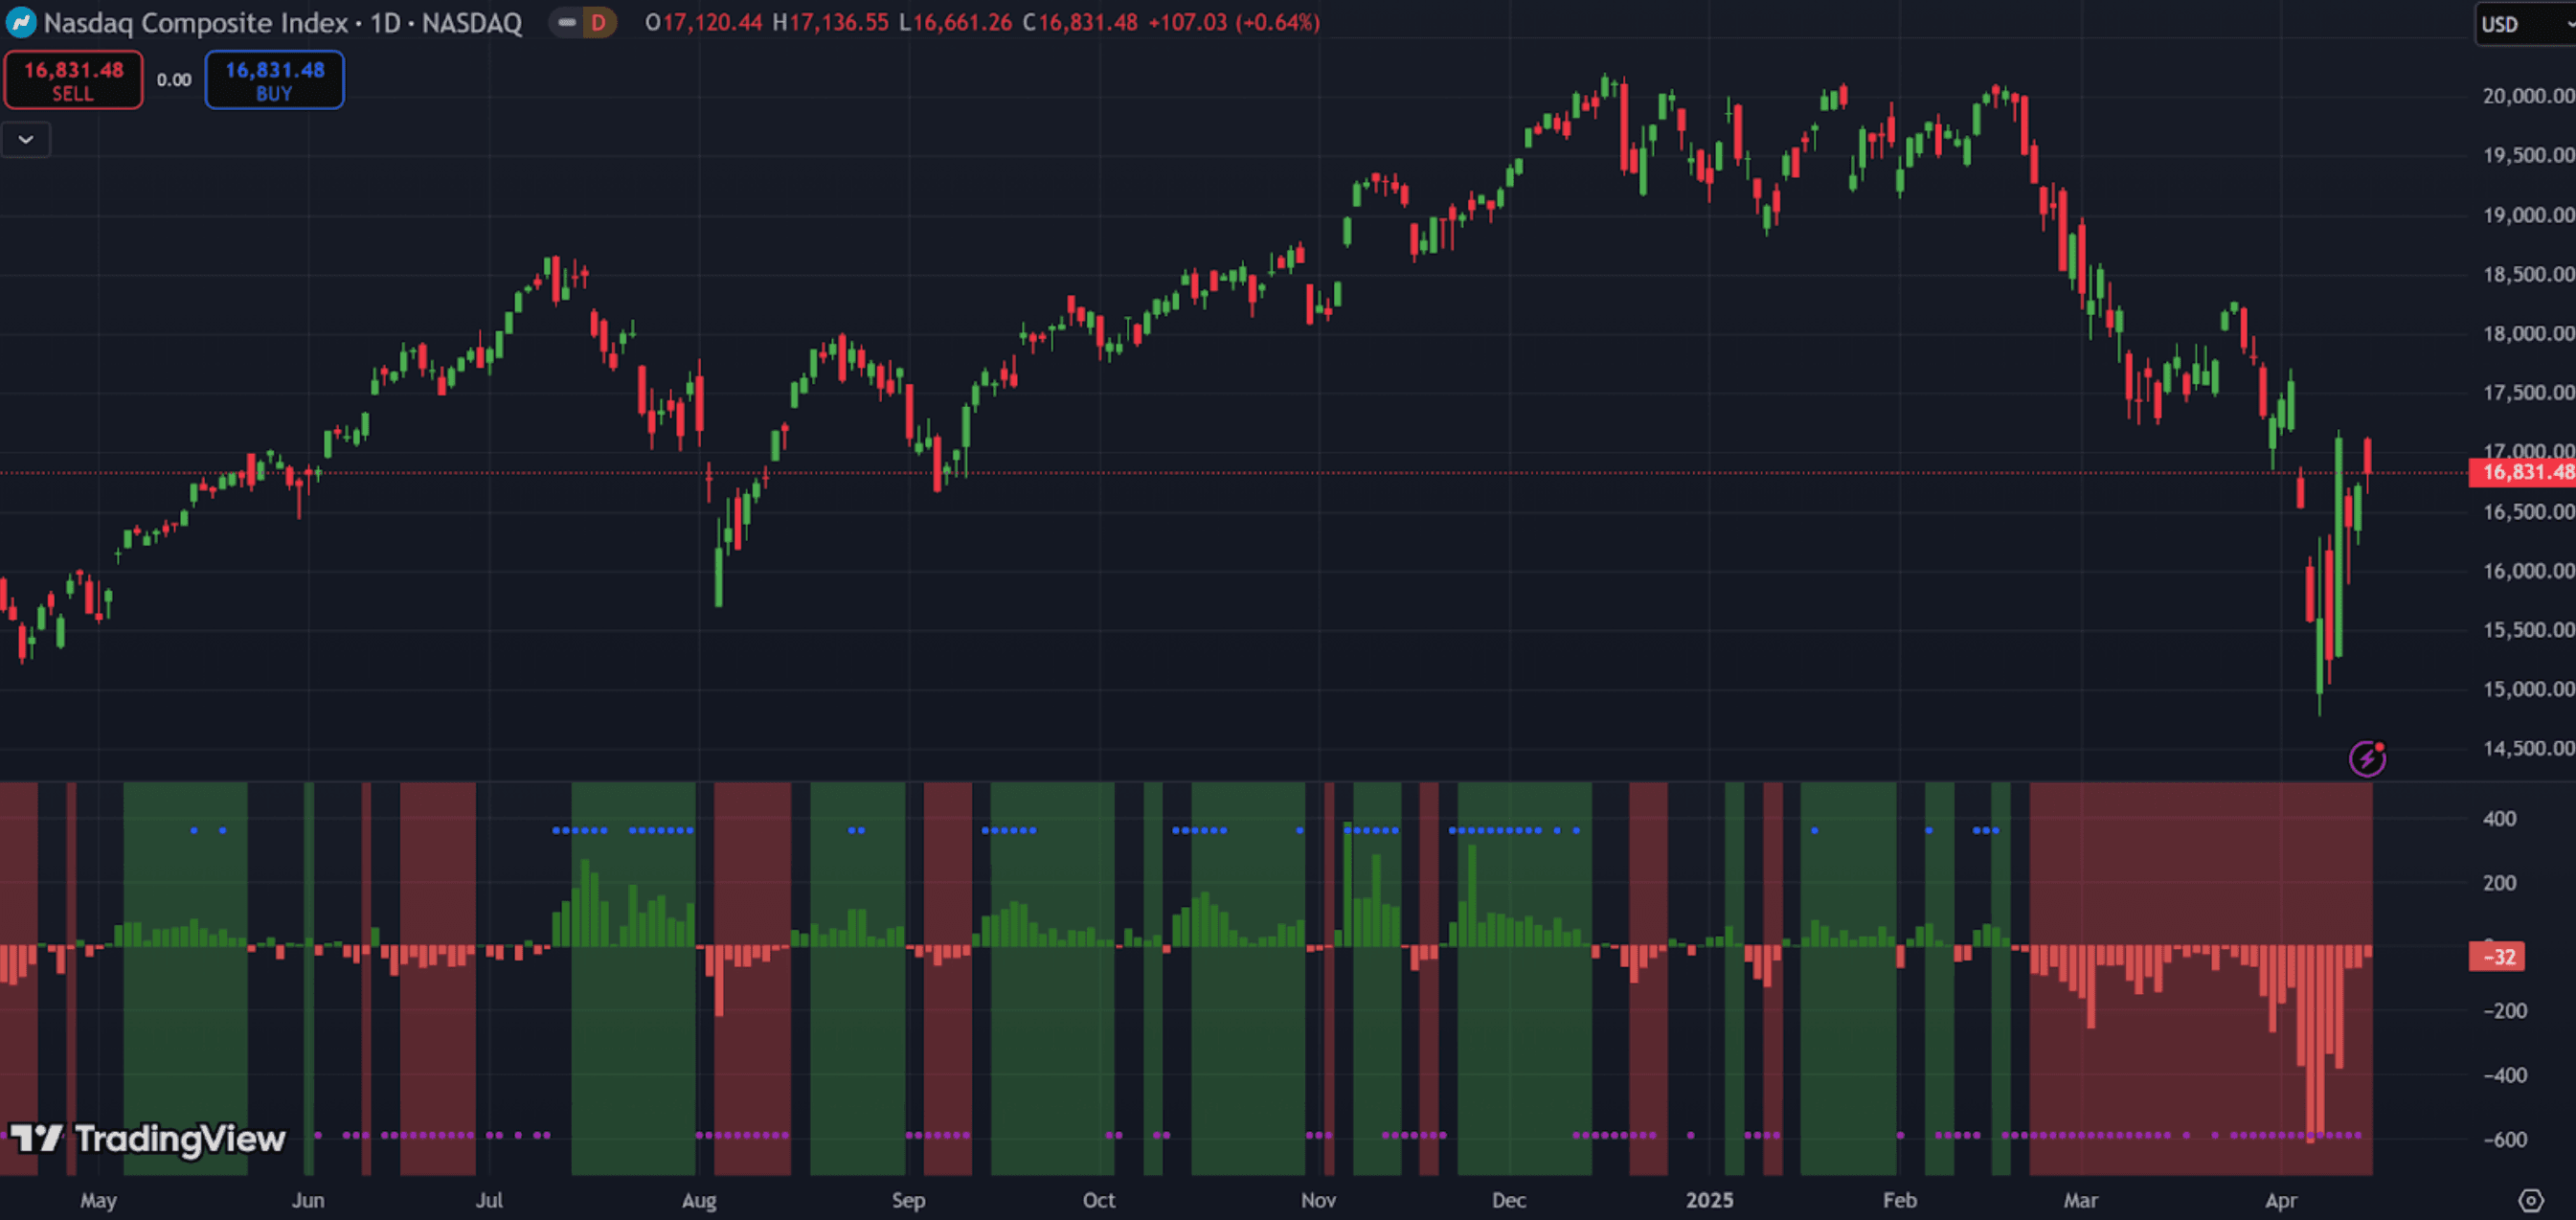Click the 1D interval text in title
Screen dimensions: 2576x1220
coord(385,22)
